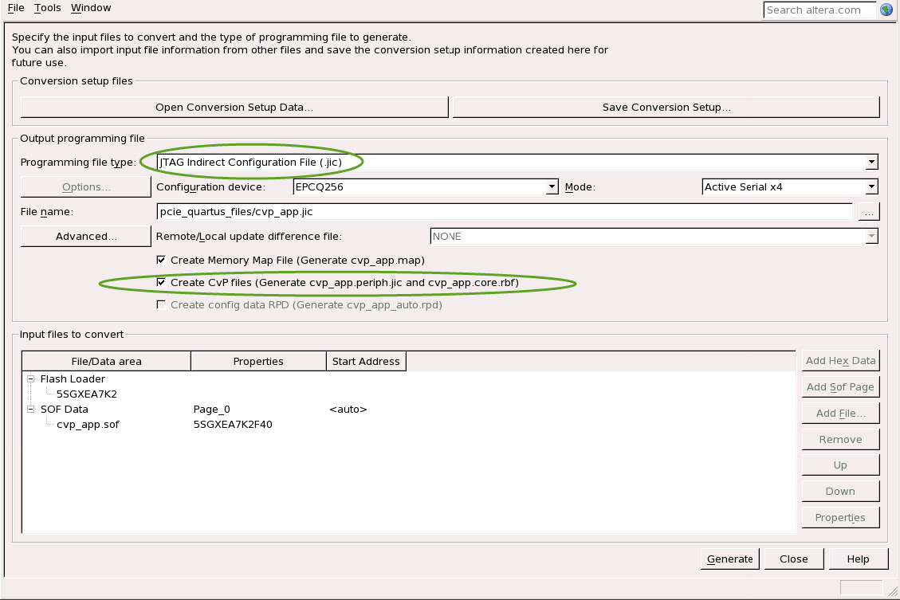This screenshot has width=900, height=600.
Task: Click the Down button
Action: (x=840, y=492)
